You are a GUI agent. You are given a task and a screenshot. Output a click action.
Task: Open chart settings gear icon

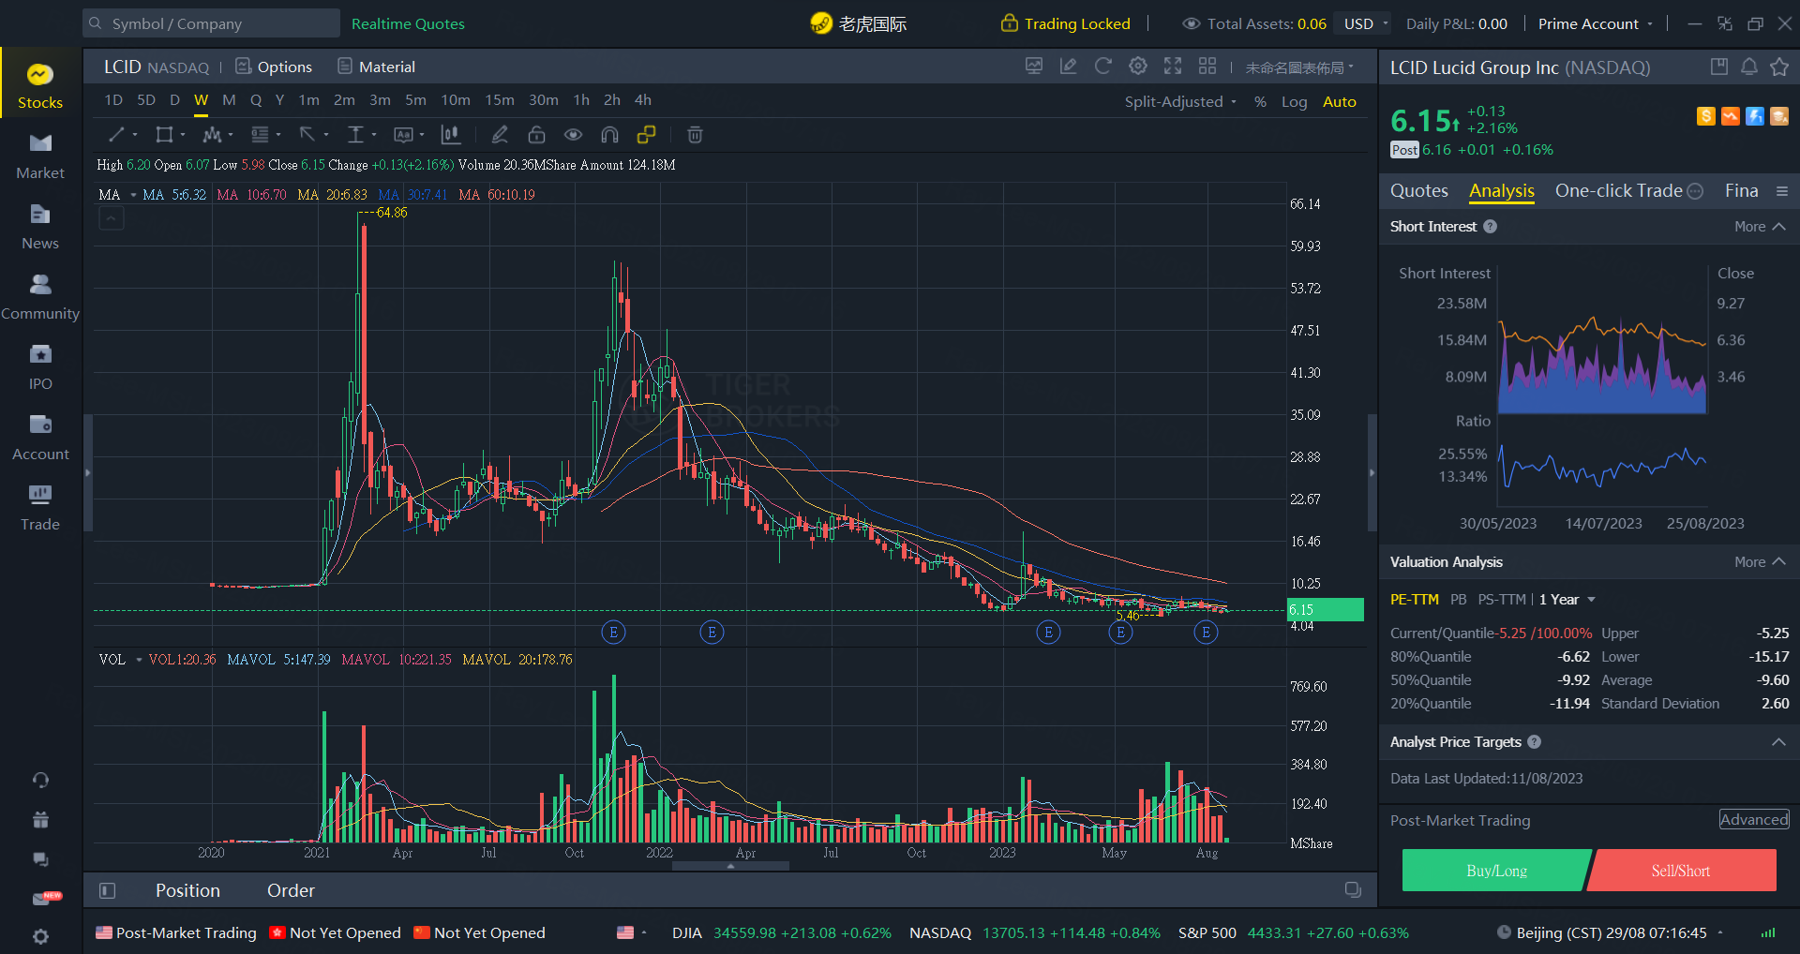pos(1138,66)
